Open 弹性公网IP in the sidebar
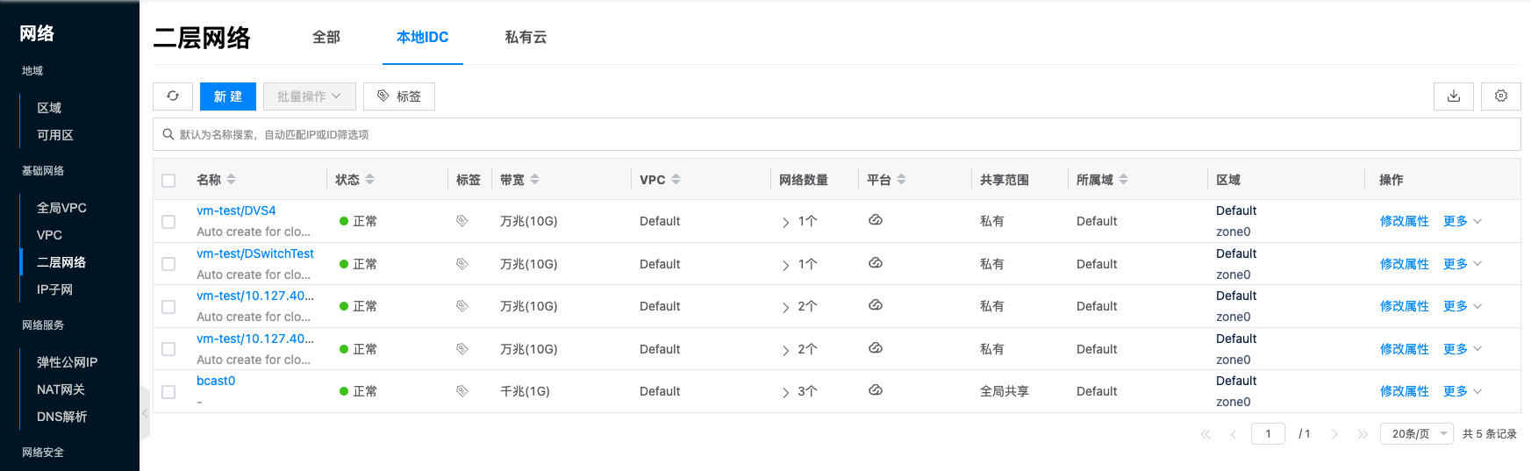Screen dimensions: 1531x471 pos(67,362)
